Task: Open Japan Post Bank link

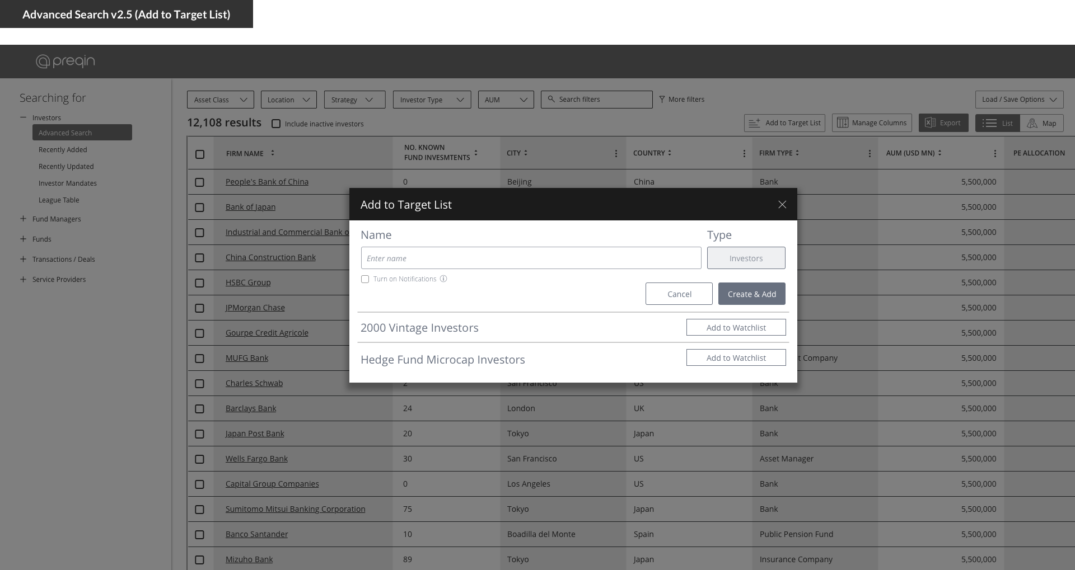Action: coord(255,434)
